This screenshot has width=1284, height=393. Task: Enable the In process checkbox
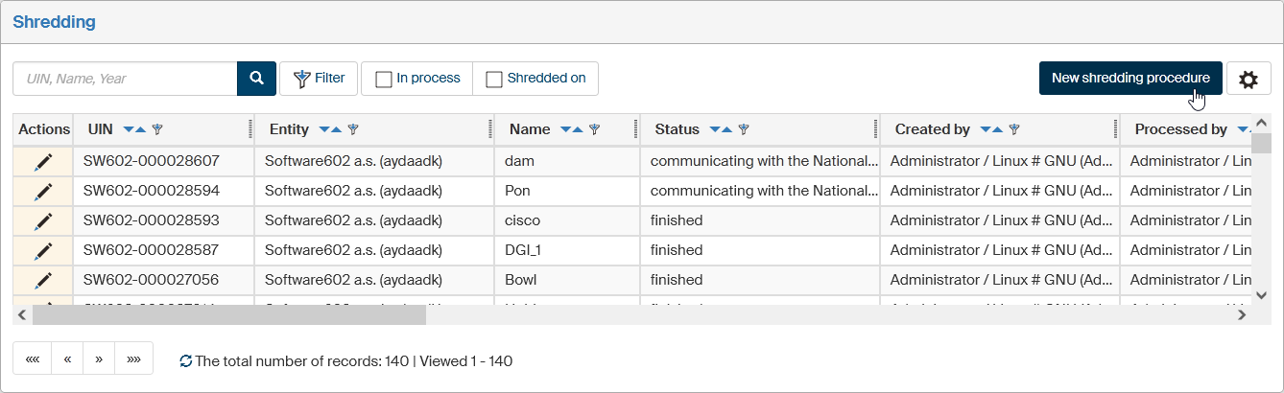pyautogui.click(x=383, y=80)
